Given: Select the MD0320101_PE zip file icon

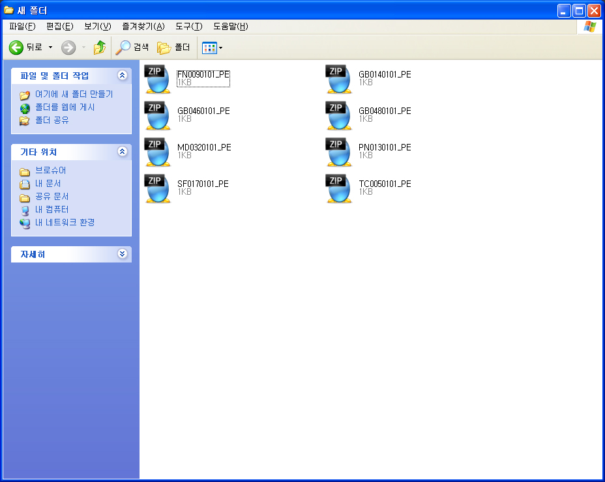Looking at the screenshot, I should [x=157, y=152].
